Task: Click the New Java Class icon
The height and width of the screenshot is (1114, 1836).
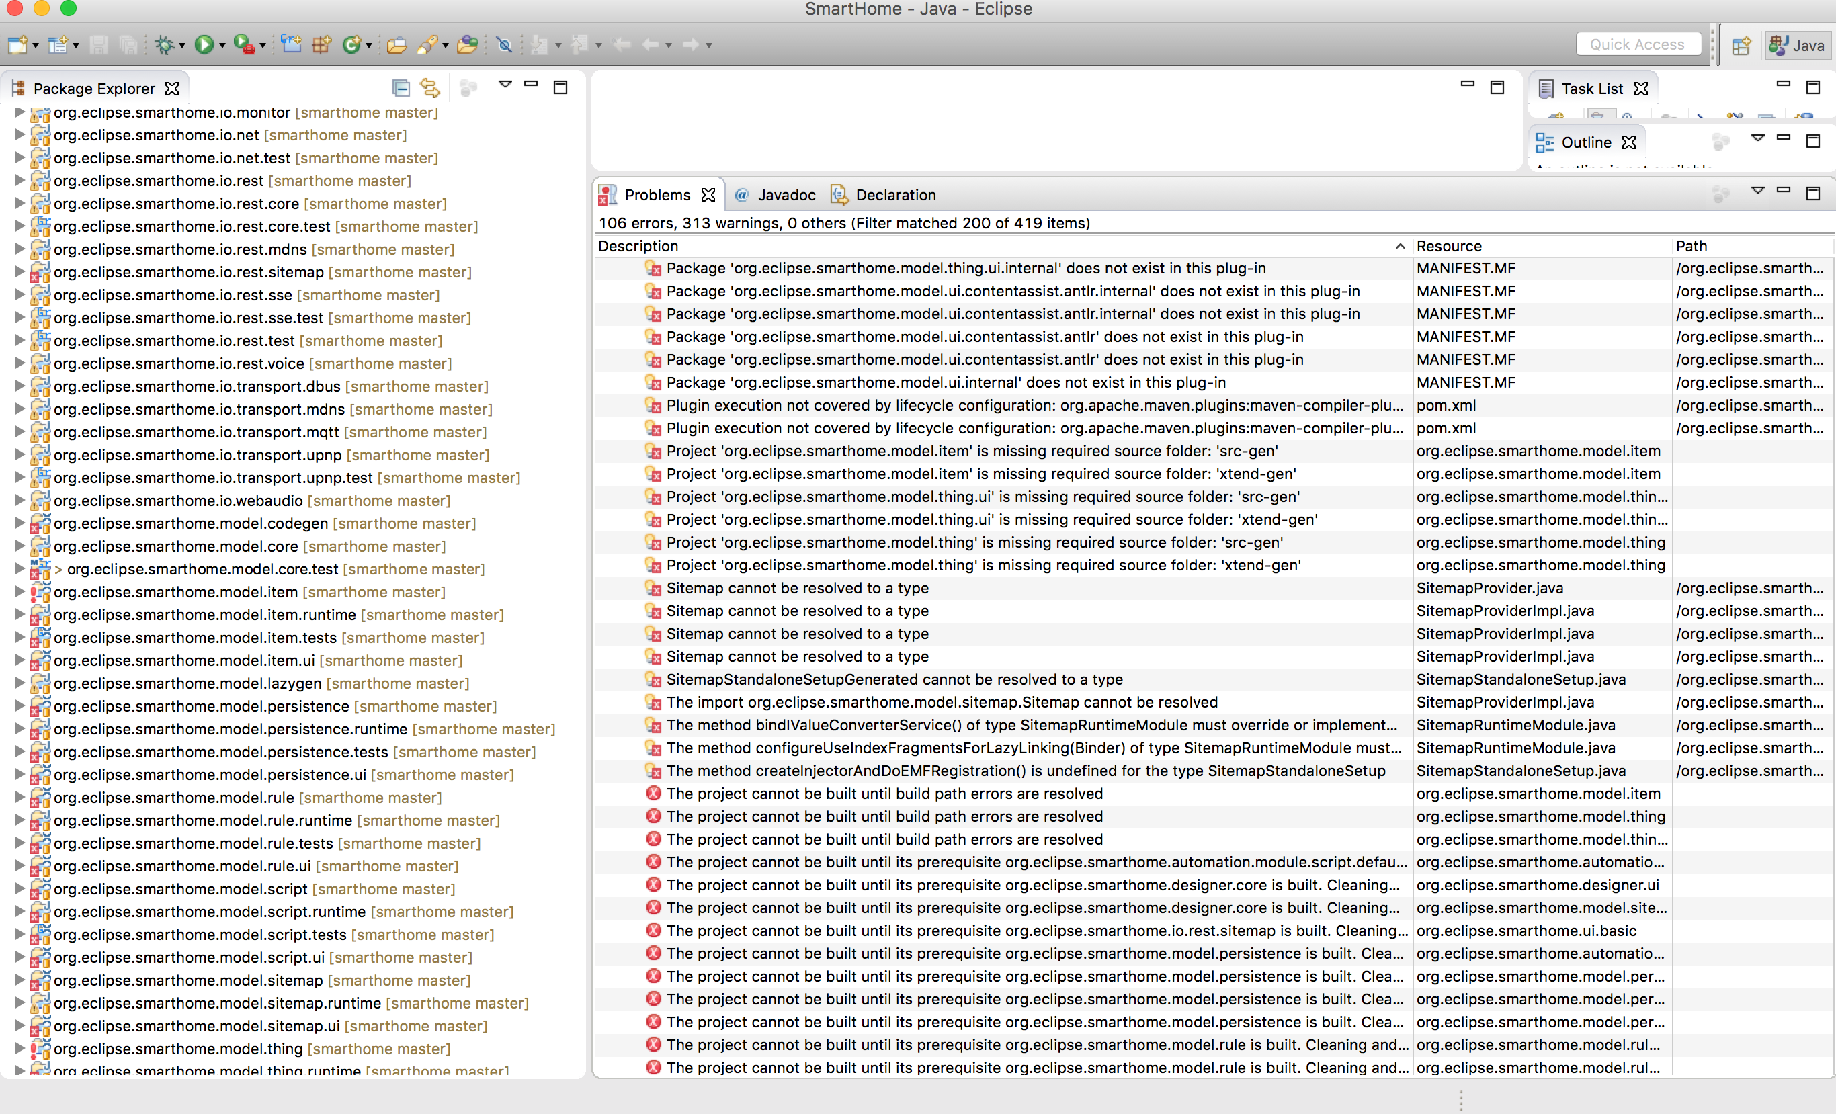Action: 351,45
